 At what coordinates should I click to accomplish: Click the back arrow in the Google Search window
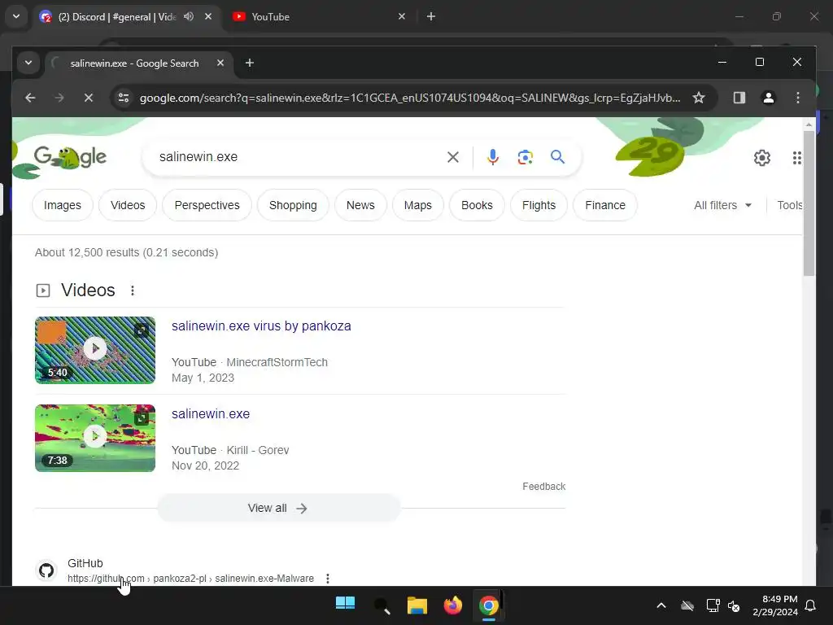pyautogui.click(x=30, y=98)
